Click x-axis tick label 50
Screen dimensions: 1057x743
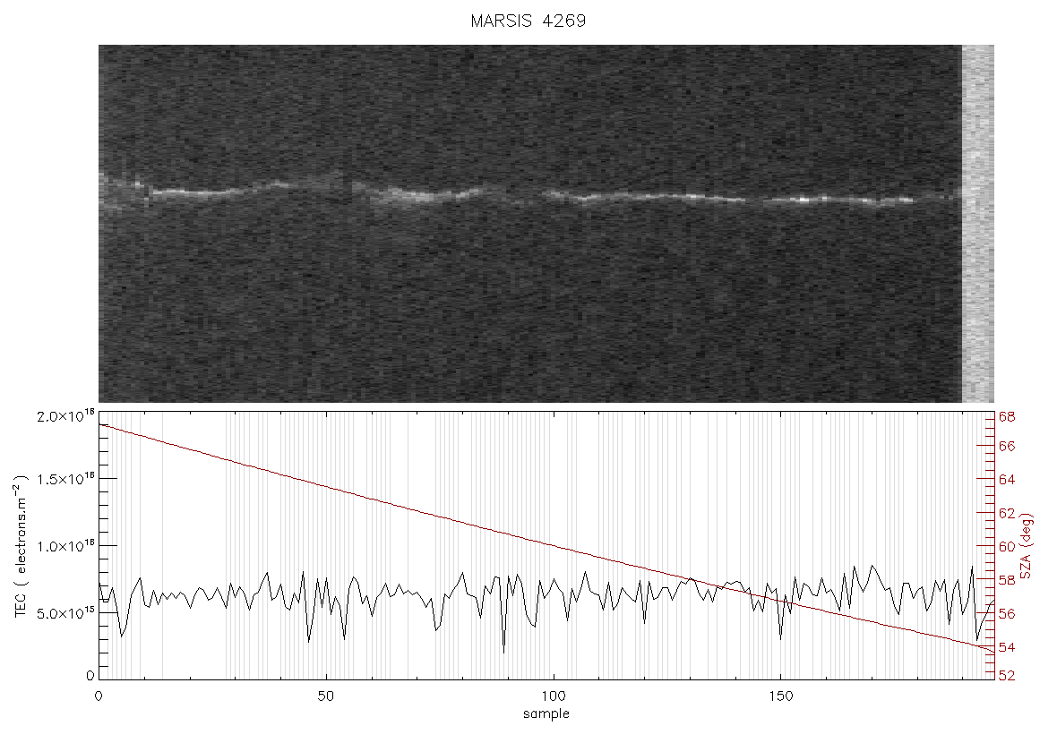(x=325, y=696)
